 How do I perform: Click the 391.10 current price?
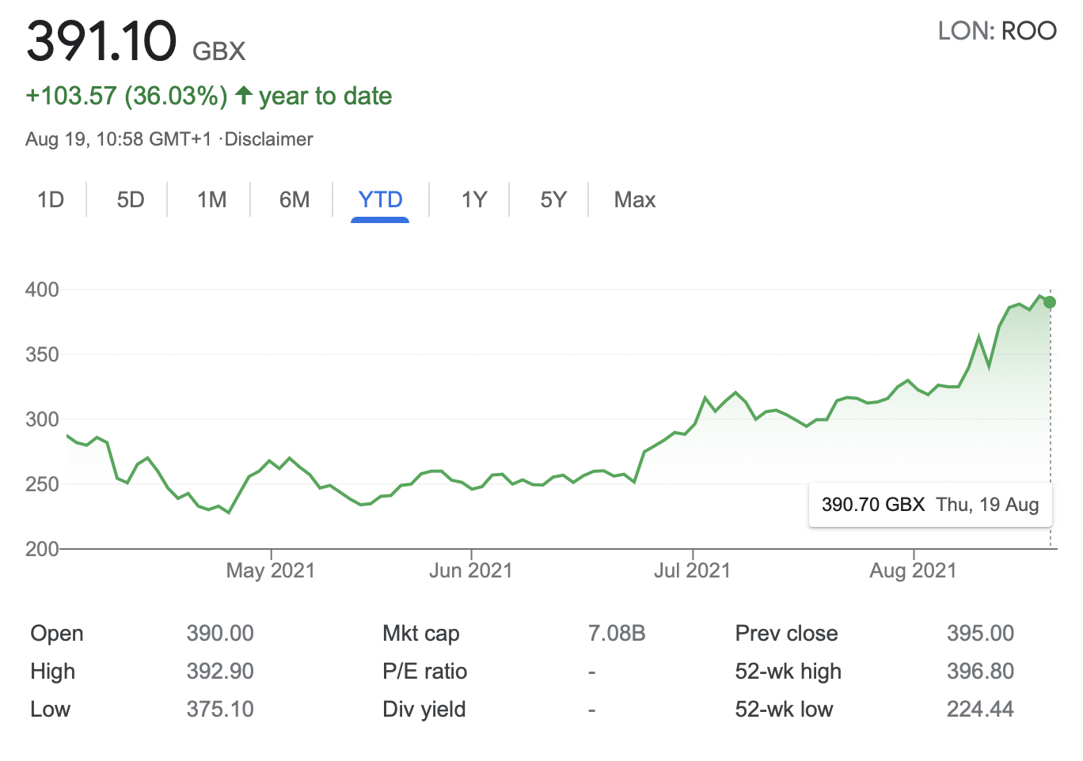[x=101, y=41]
